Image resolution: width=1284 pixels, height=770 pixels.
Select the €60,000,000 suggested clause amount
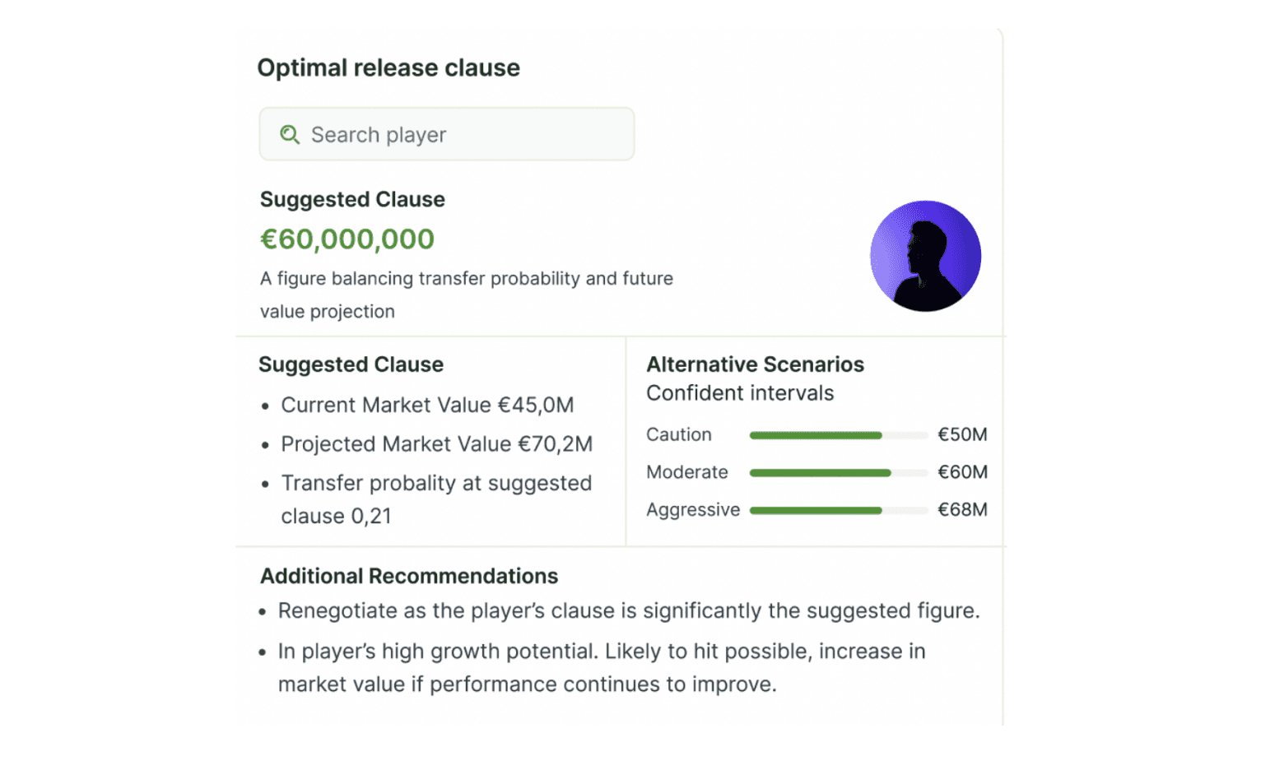pos(347,239)
